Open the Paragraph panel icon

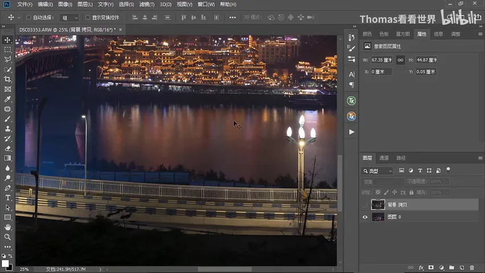point(352,85)
